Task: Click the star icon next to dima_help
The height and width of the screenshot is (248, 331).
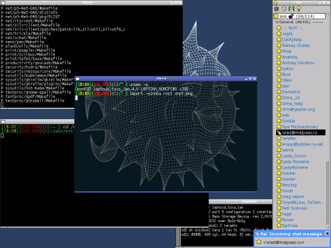Action: pyautogui.click(x=279, y=103)
